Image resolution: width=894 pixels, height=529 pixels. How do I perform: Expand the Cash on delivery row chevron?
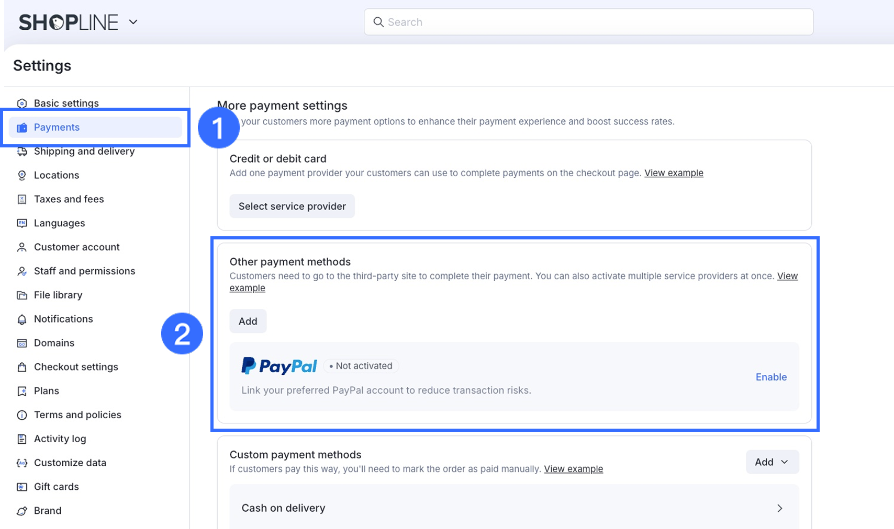[x=779, y=508]
